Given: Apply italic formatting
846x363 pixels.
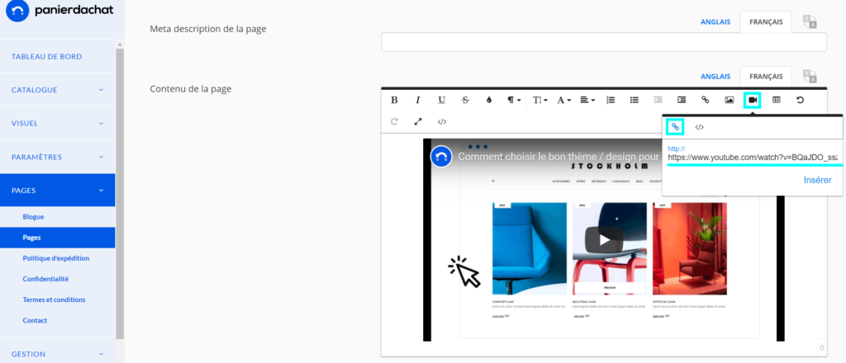Looking at the screenshot, I should pyautogui.click(x=417, y=100).
